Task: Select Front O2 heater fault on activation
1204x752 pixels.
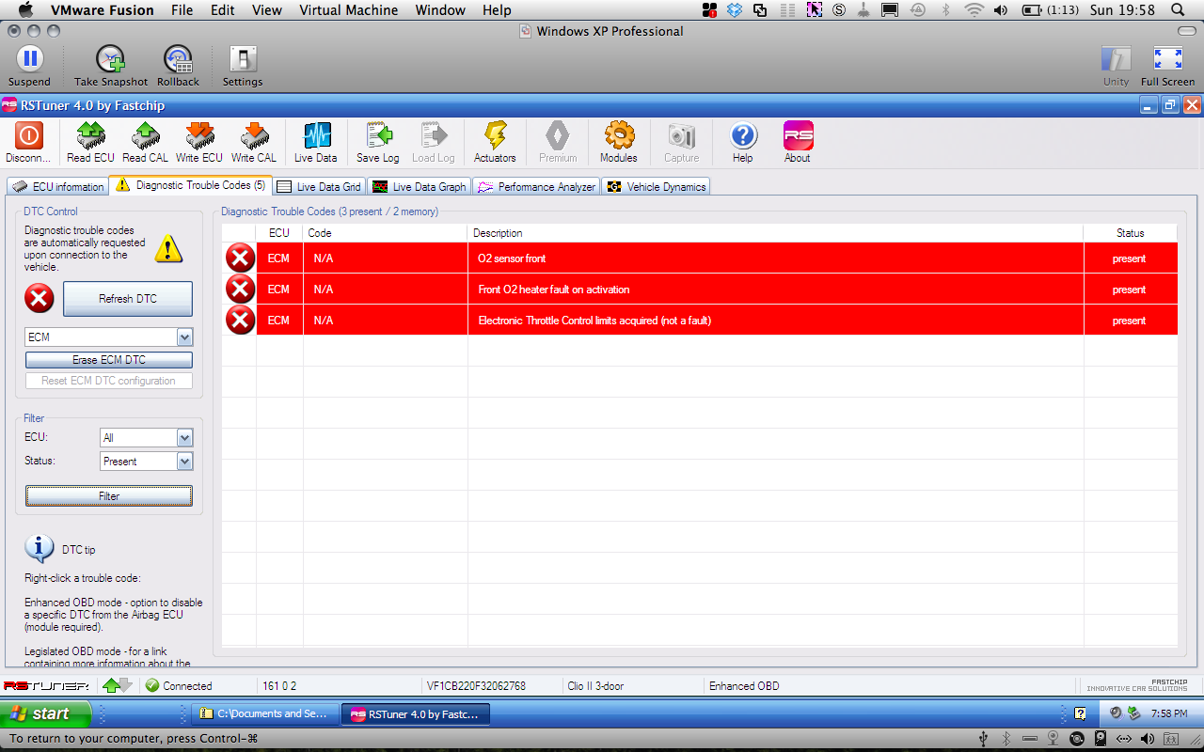Action: coord(554,290)
